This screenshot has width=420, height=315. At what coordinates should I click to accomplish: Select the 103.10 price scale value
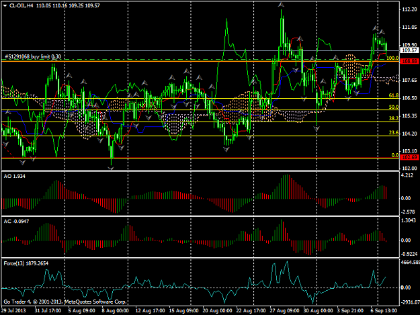click(x=409, y=151)
